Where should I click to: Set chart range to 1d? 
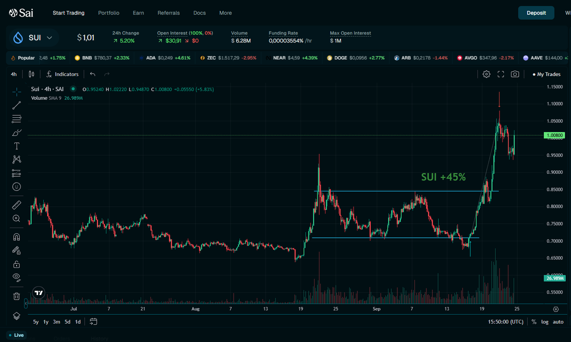click(78, 322)
